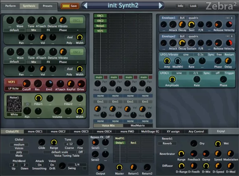Toggle the OSC1 enable button
This screenshot has height=176, width=239.
pyautogui.click(x=77, y=20)
